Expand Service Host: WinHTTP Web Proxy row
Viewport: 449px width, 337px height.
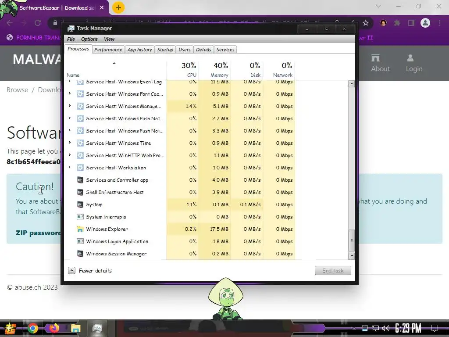69,155
